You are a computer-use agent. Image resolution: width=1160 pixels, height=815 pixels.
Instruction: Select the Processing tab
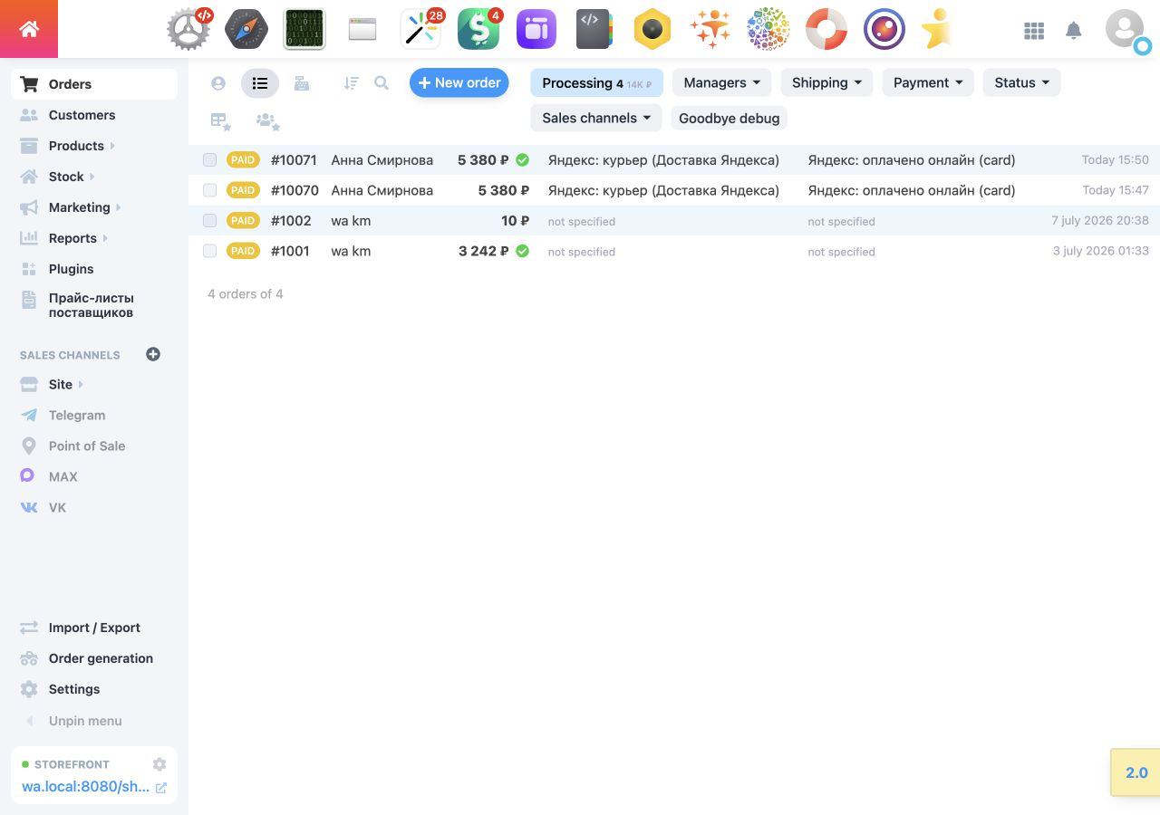click(596, 82)
